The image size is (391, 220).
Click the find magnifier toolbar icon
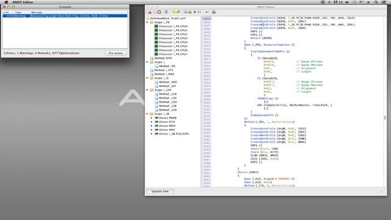(186, 12)
